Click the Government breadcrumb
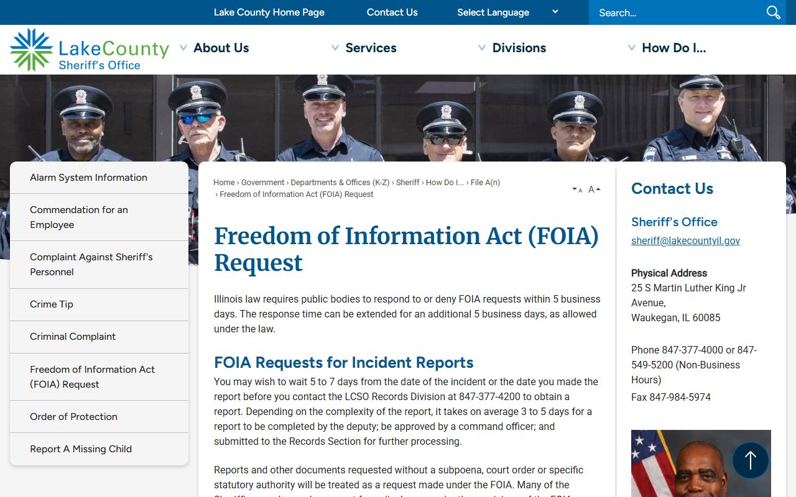Image resolution: width=796 pixels, height=497 pixels. pyautogui.click(x=263, y=183)
